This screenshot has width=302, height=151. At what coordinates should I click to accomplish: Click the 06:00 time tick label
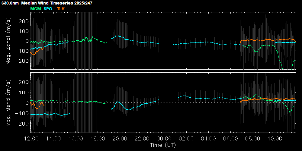[x=230, y=139]
